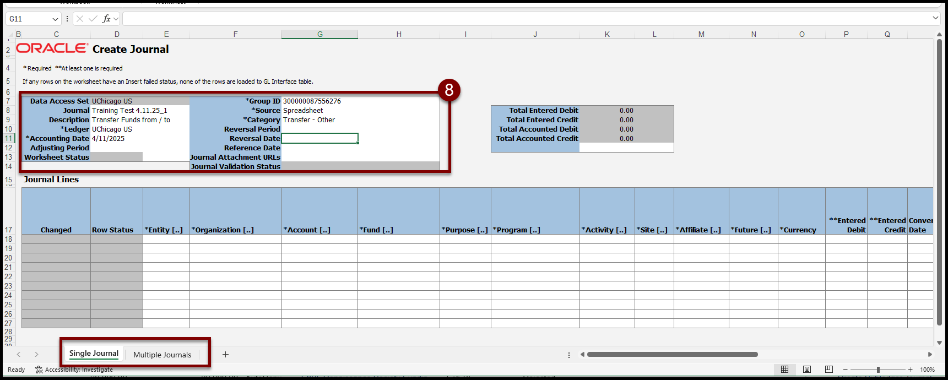
Task: Expand the formula bar
Action: 935,18
